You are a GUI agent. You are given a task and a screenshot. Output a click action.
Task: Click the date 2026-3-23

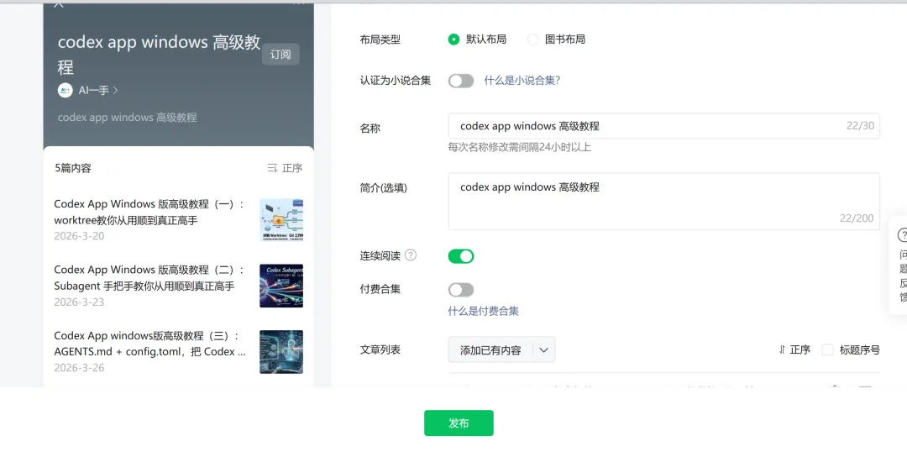click(x=79, y=302)
